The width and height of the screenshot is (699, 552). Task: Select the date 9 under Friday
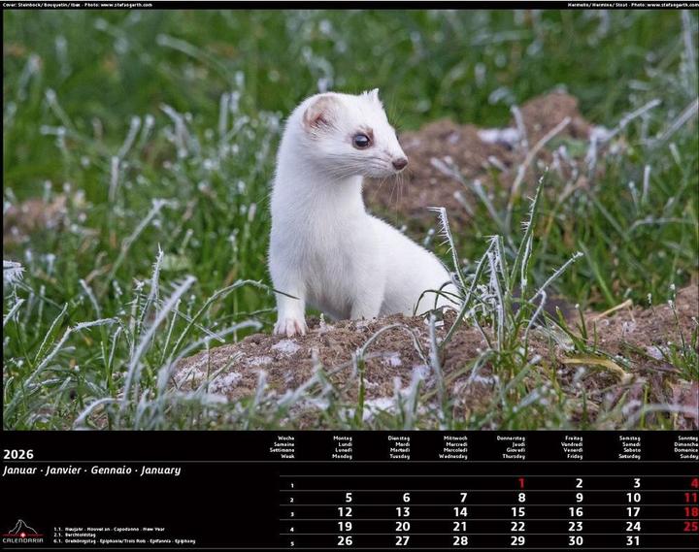[x=579, y=498]
